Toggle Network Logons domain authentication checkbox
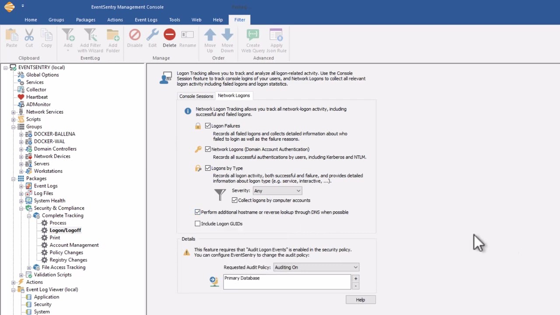Viewport: 560px width, 315px height. [208, 149]
